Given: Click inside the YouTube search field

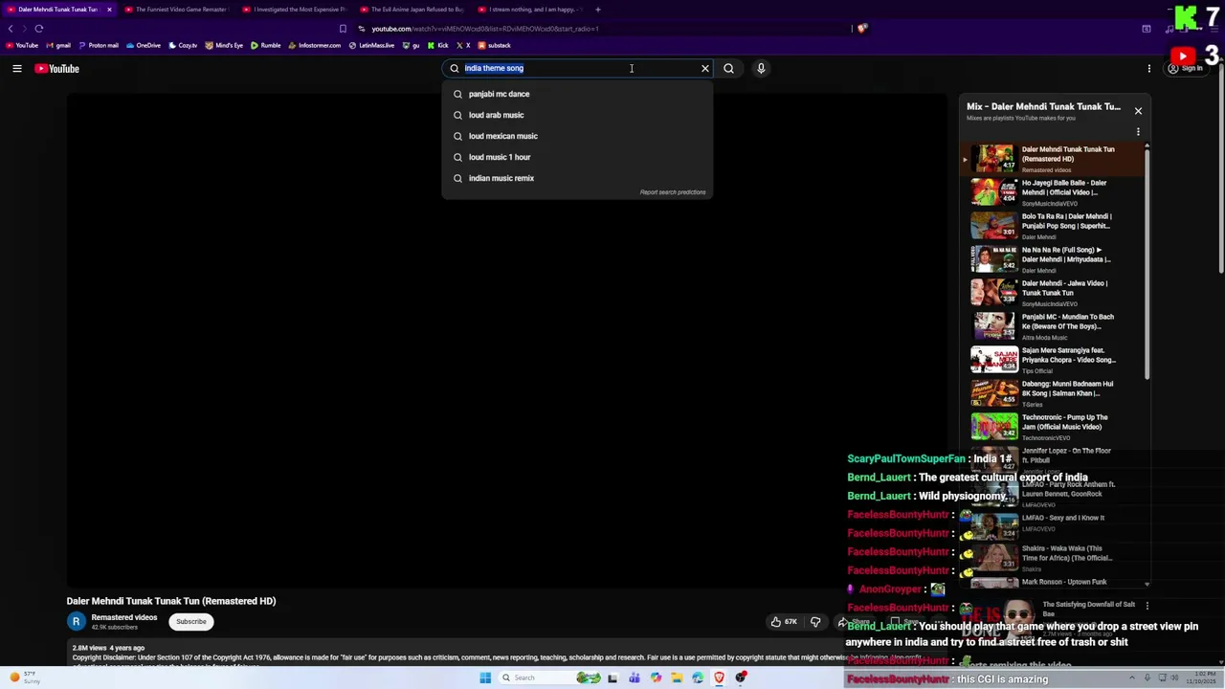Looking at the screenshot, I should [579, 68].
